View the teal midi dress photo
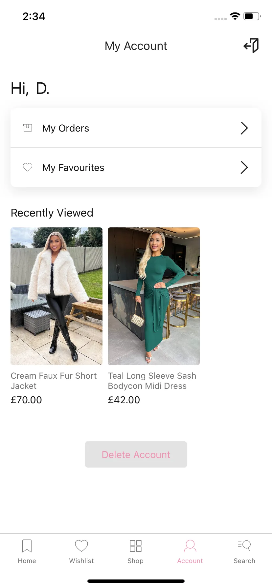Screen dimensions: 272x588 coord(154,296)
